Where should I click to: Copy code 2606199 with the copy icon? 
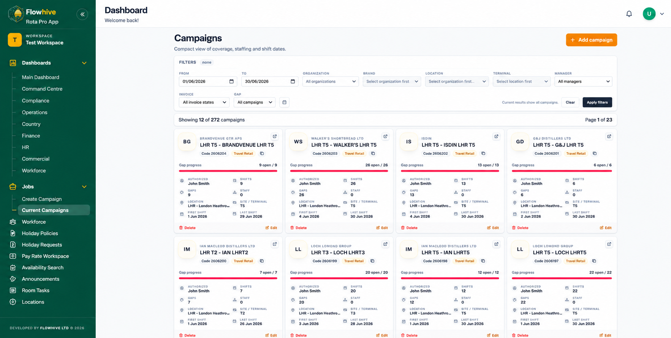pyautogui.click(x=372, y=261)
